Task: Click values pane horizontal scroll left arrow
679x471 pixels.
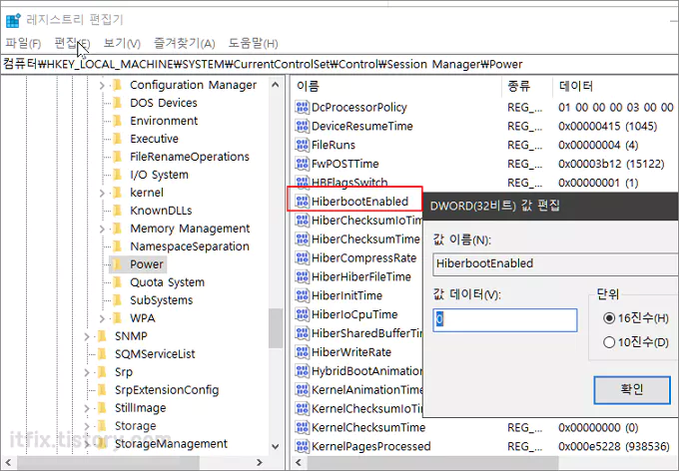Action: (299, 462)
